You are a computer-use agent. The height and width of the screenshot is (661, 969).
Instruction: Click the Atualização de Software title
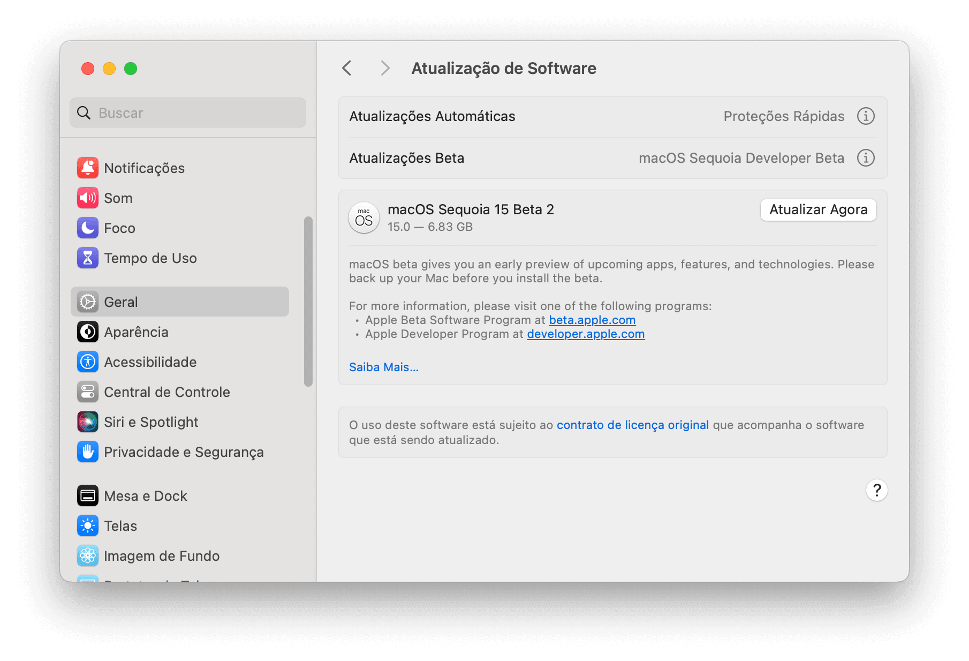(504, 69)
